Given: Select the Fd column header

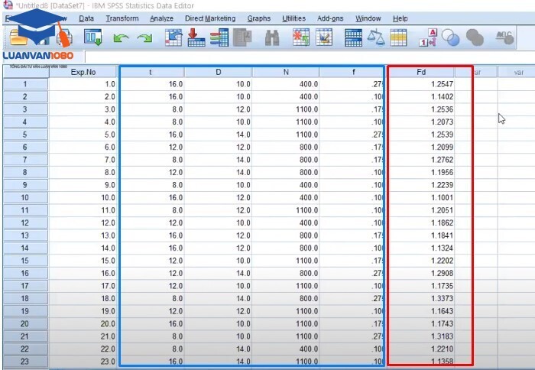Looking at the screenshot, I should pos(421,72).
